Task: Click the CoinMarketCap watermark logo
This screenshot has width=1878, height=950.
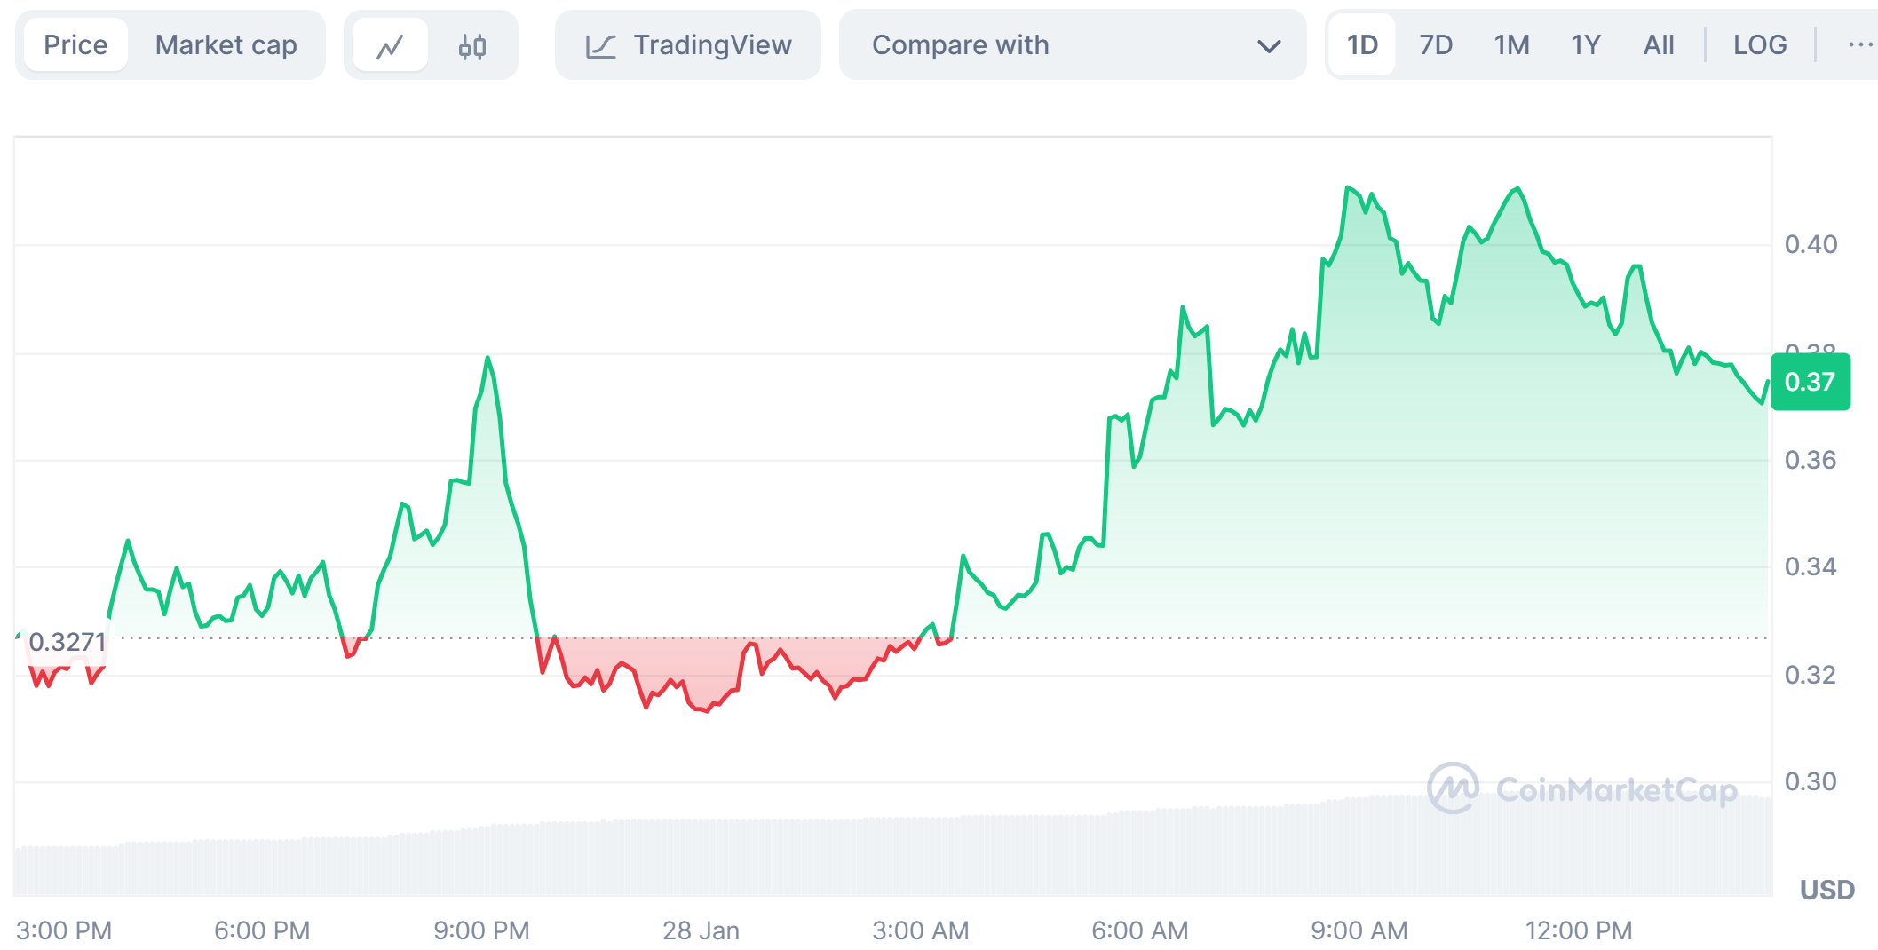Action: pos(1453,788)
